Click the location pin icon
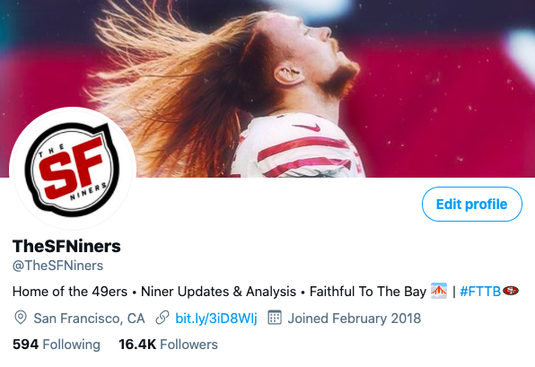This screenshot has height=367, width=535. (x=21, y=318)
